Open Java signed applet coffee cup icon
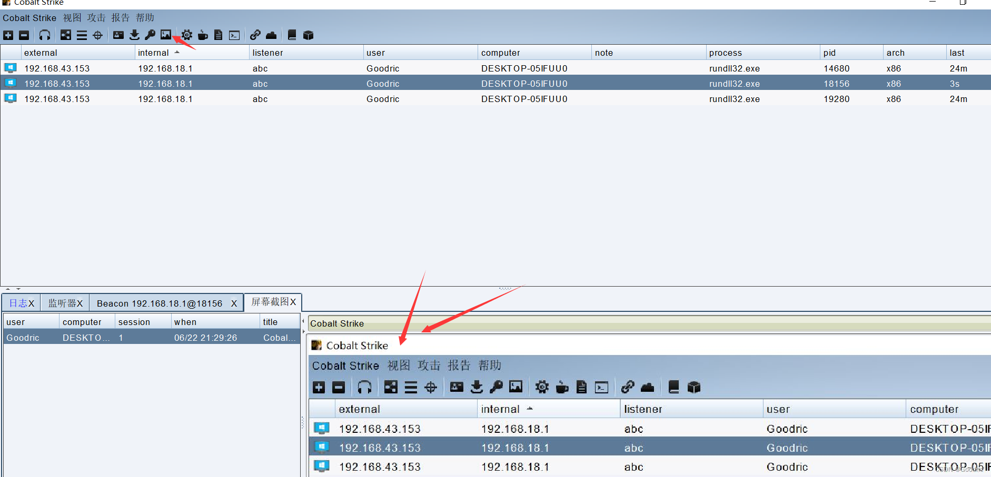The image size is (991, 477). 203,35
